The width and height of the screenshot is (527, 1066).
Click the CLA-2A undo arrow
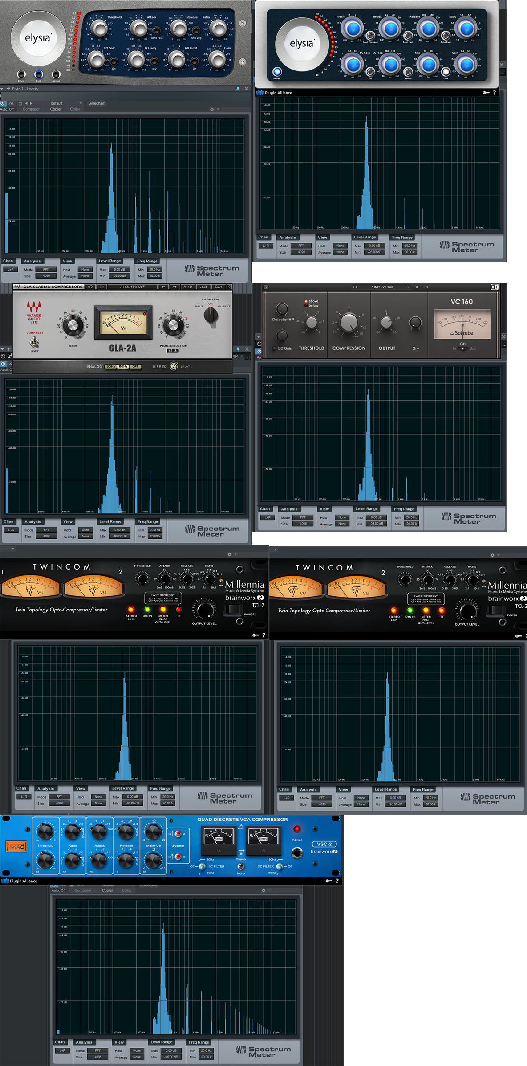(x=90, y=287)
